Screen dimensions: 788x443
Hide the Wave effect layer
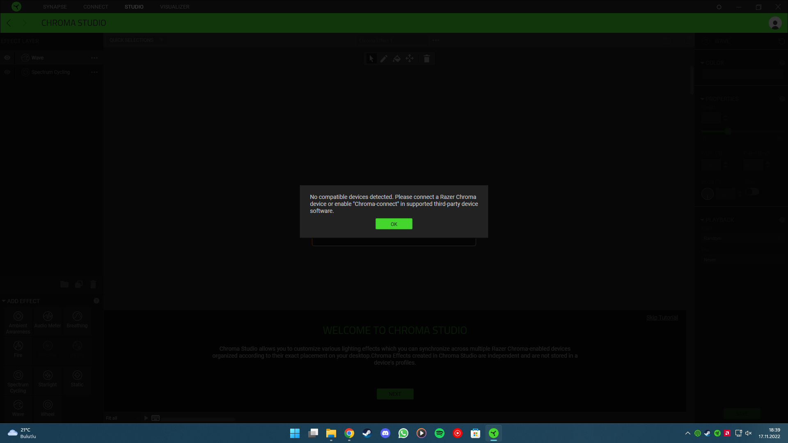7,58
